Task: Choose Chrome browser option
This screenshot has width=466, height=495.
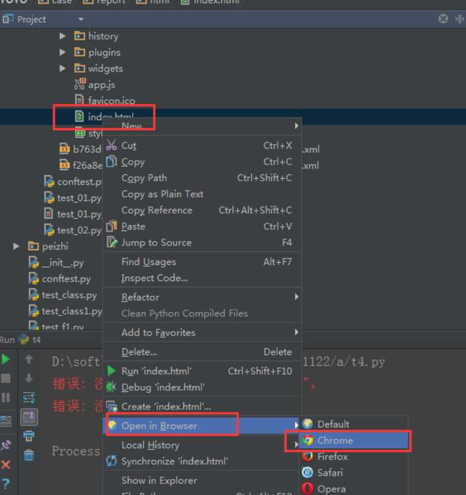Action: 354,440
